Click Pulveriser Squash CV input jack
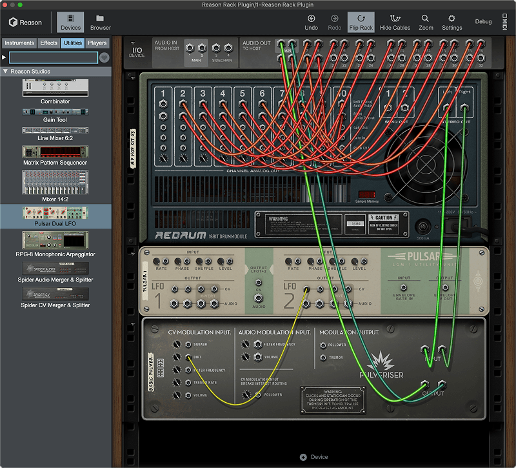This screenshot has height=468, width=516. click(x=188, y=345)
